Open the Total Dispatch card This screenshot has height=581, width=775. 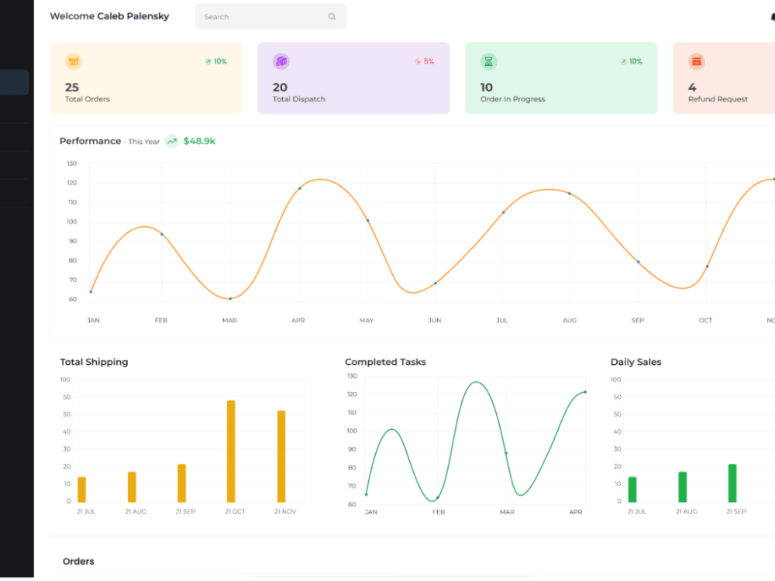coord(353,78)
